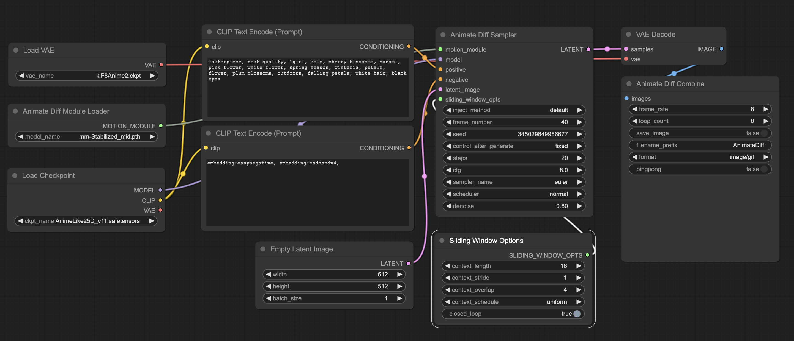Screen dimensions: 794x341
Task: Click the MOTION_MODULE green output socket
Action: [161, 126]
